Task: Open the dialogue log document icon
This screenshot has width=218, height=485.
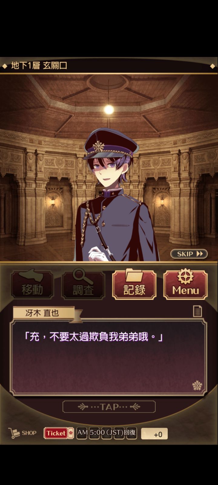Action: coord(197,311)
